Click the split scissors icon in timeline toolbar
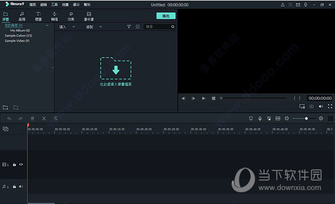The image size is (335, 204). point(44,118)
